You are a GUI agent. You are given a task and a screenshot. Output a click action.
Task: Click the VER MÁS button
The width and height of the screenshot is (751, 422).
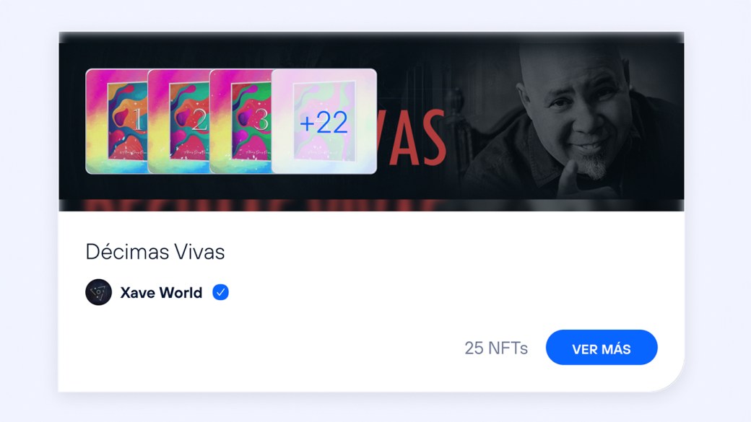click(602, 348)
